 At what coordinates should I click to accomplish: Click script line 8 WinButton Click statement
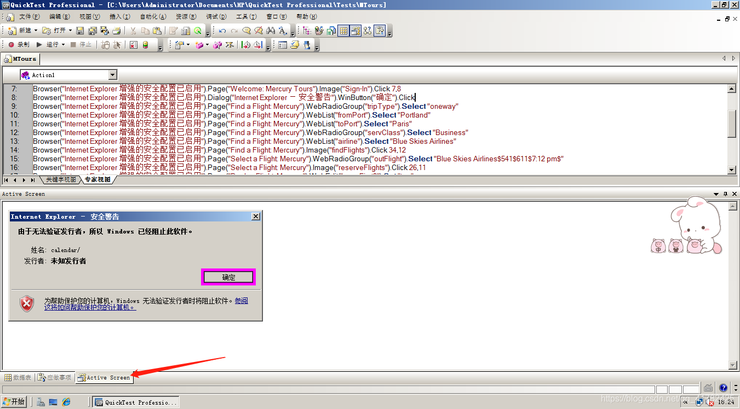pyautogui.click(x=224, y=97)
